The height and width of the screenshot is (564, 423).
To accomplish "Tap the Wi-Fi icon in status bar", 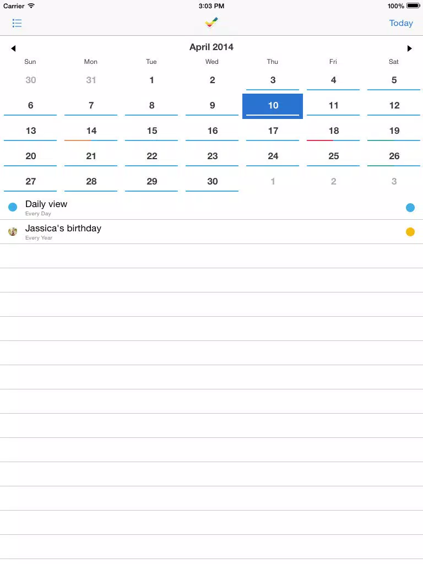I will coord(31,6).
